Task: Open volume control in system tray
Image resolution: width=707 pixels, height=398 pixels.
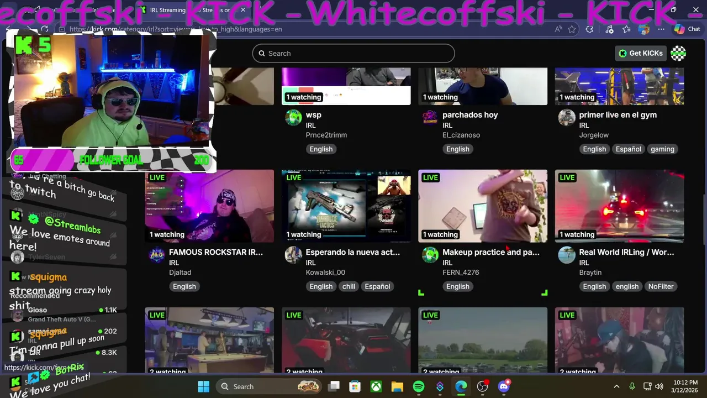Action: 659,386
